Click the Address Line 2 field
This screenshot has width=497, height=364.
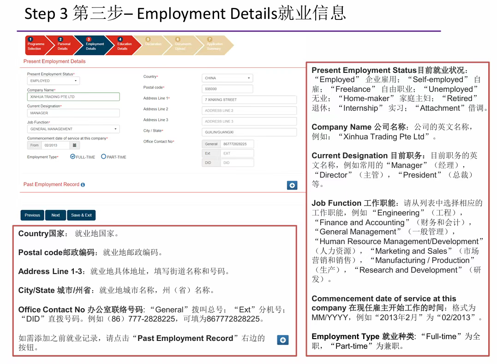coord(249,111)
